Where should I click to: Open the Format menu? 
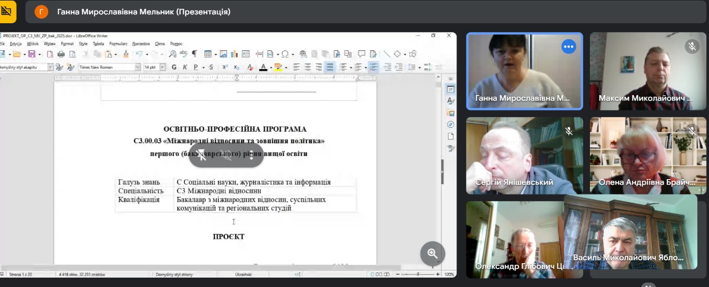[67, 43]
